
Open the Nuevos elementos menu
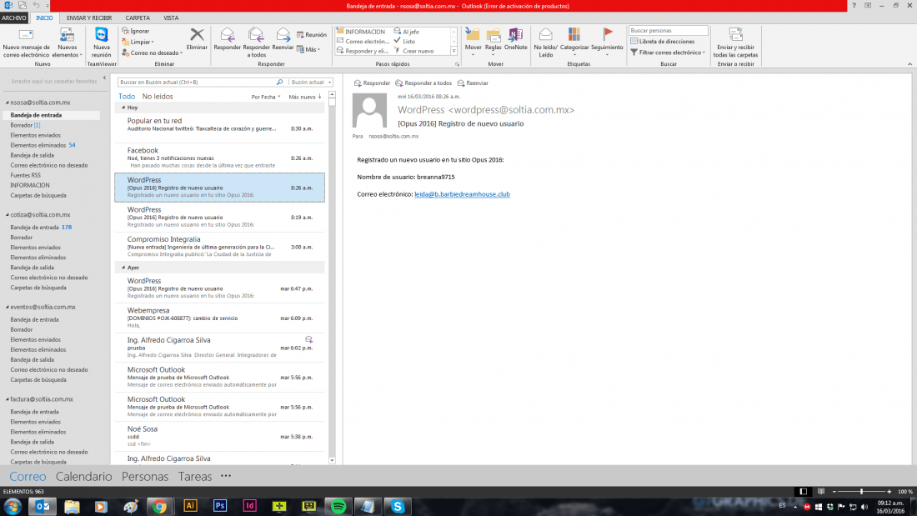point(68,43)
